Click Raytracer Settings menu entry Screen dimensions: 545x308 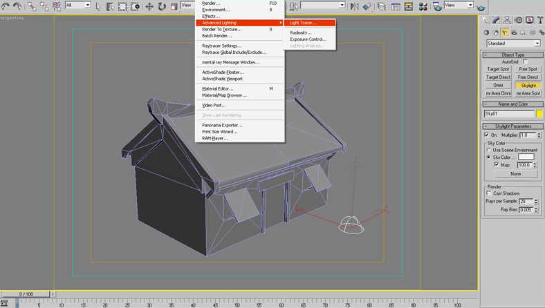[221, 46]
